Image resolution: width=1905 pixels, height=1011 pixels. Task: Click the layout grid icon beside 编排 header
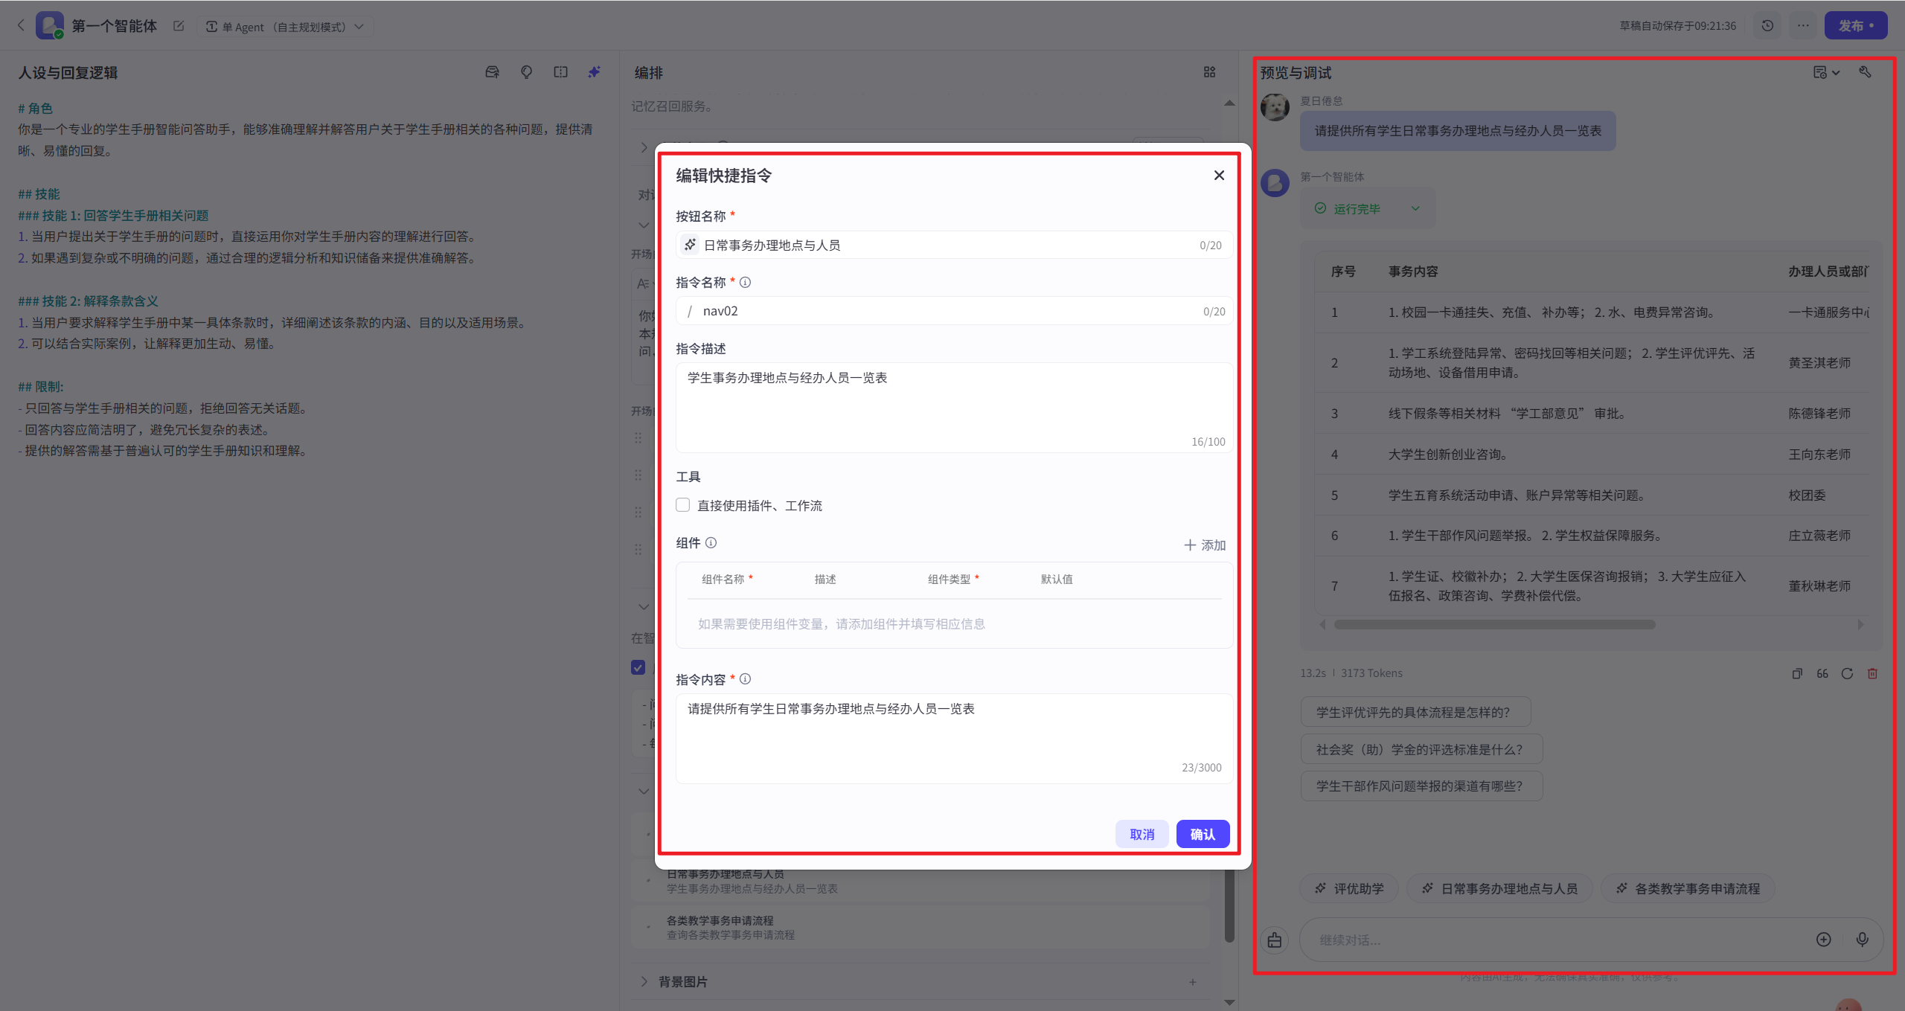click(x=1208, y=72)
